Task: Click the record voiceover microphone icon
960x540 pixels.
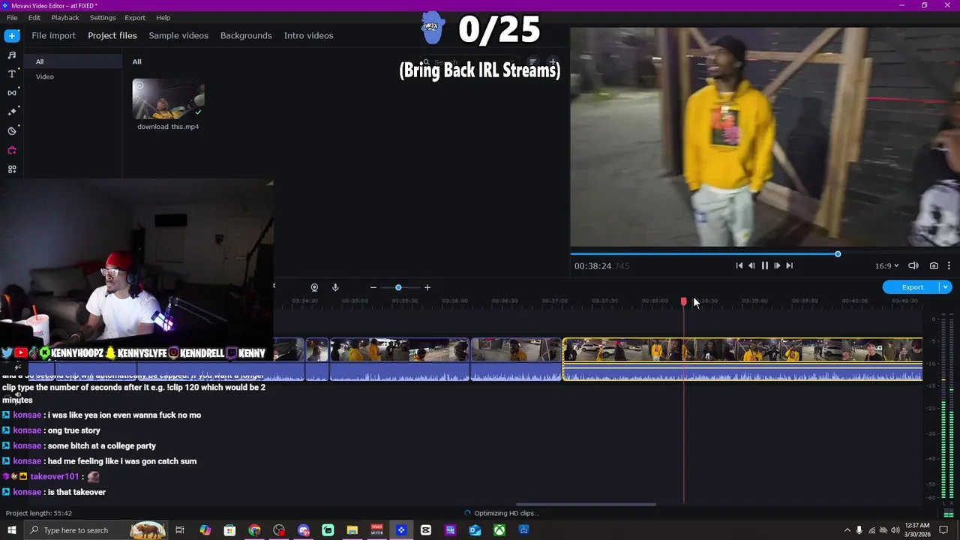Action: tap(335, 287)
